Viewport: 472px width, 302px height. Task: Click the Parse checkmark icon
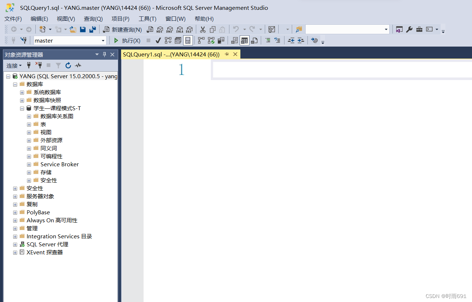coord(158,40)
